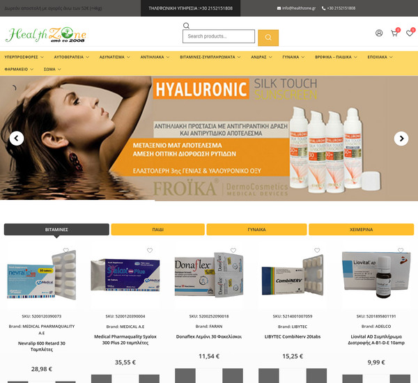Image resolution: width=418 pixels, height=383 pixels.
Task: Select the ΧΕΙΜΕΡΙΝΑ product tab
Action: coord(361,230)
